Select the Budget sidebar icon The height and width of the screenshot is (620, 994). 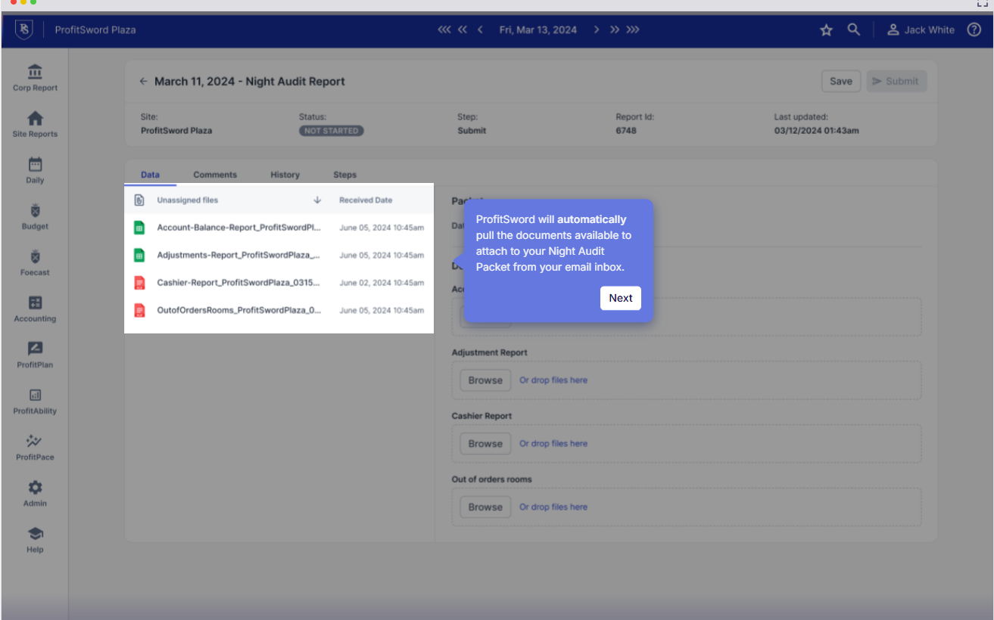click(35, 211)
